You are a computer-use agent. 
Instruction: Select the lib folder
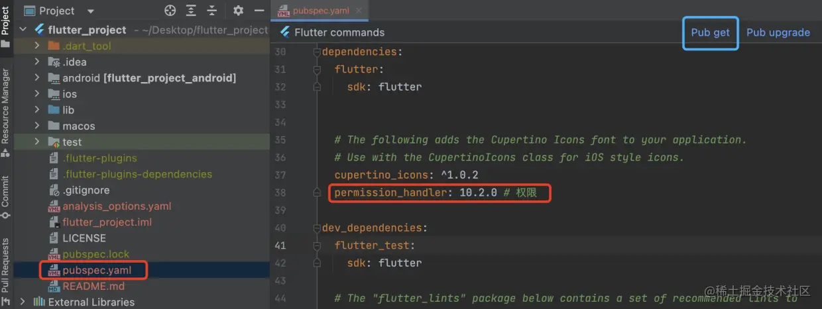[68, 110]
